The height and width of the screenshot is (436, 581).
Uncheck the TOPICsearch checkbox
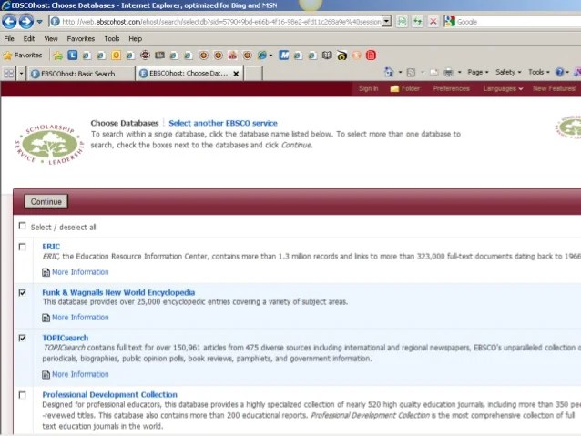(22, 338)
